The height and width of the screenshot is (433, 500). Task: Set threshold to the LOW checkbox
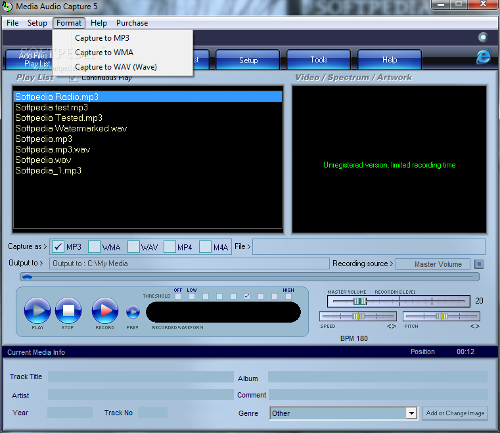pyautogui.click(x=192, y=296)
